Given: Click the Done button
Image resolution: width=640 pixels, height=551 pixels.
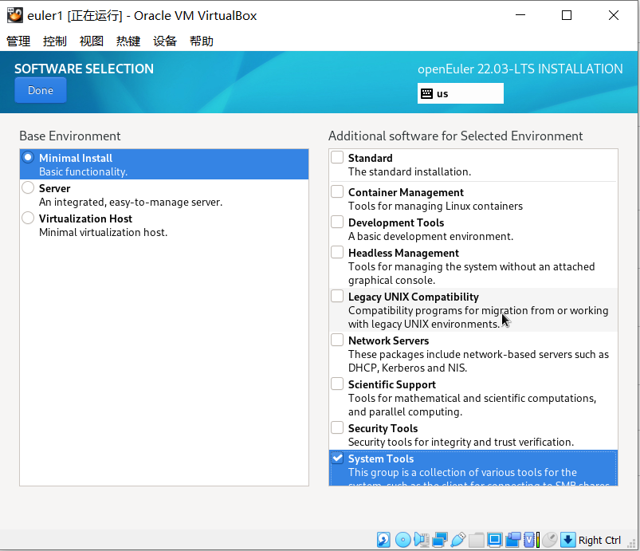Looking at the screenshot, I should [x=41, y=90].
